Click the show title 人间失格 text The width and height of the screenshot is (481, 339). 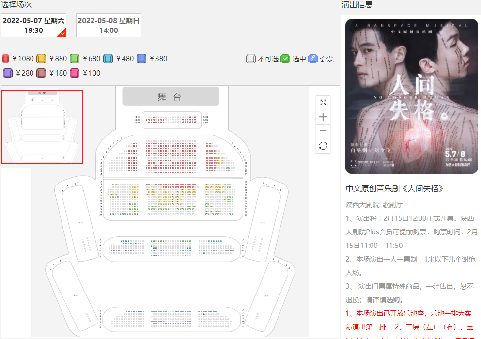coord(394,189)
